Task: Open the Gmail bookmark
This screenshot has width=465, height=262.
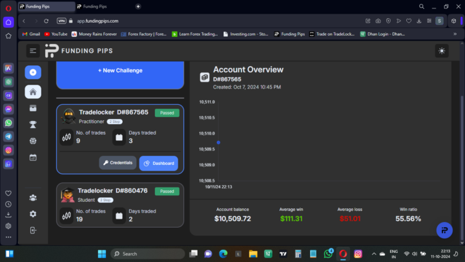Action: tap(31, 34)
